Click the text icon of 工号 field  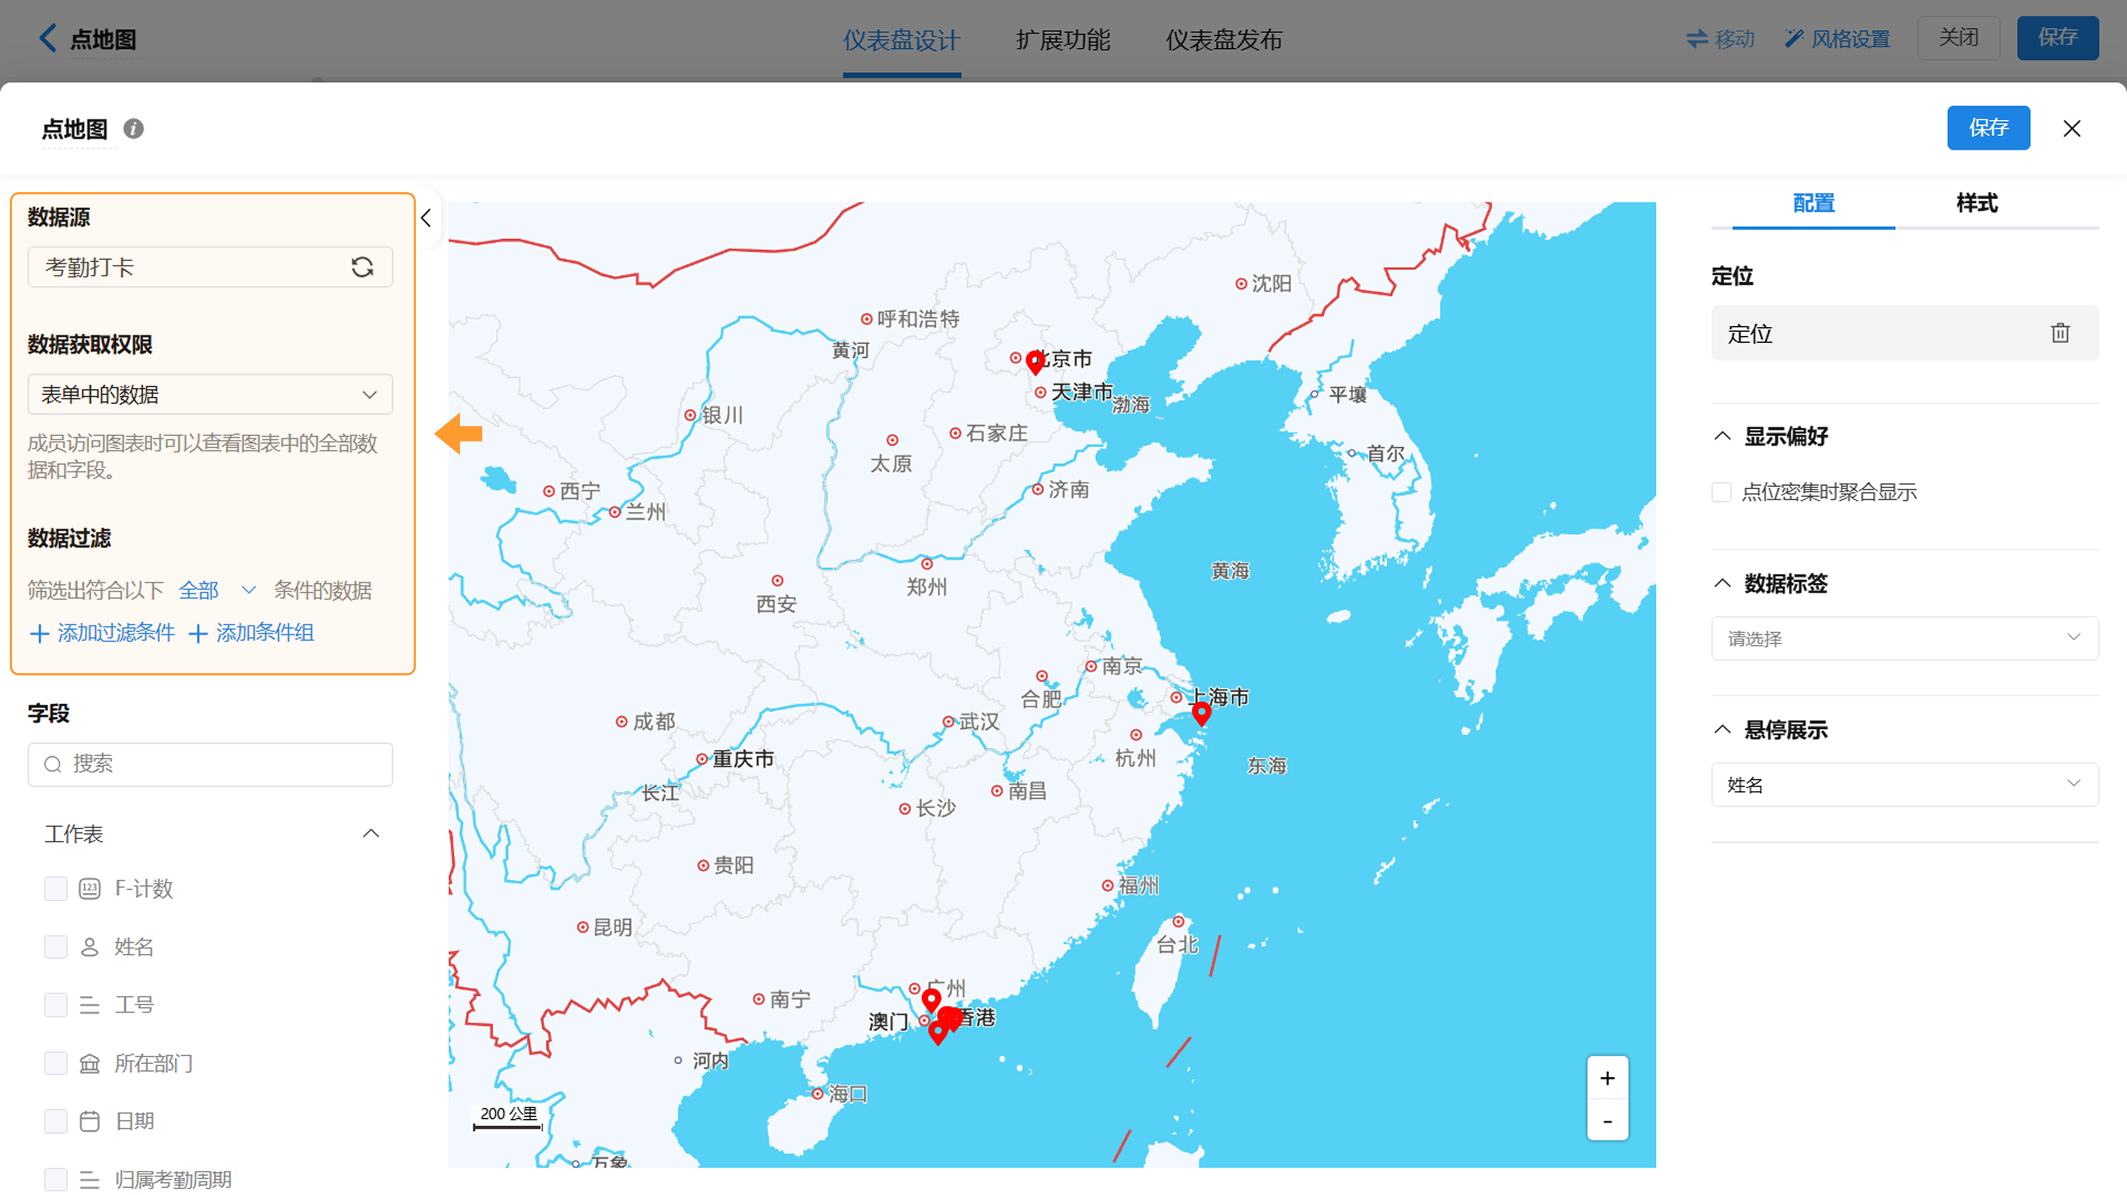point(89,1005)
